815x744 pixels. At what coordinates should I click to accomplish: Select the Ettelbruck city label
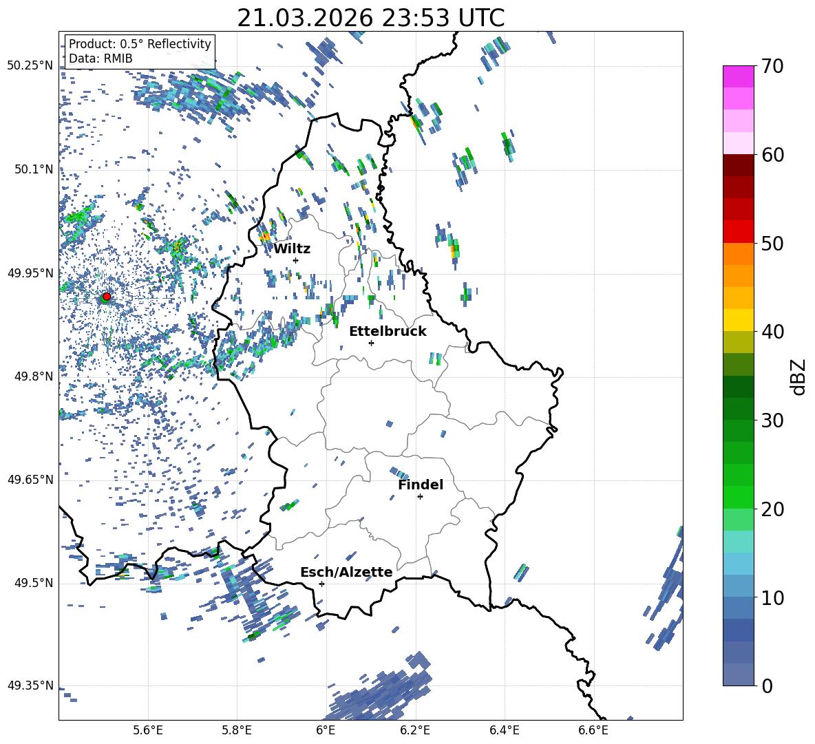(x=388, y=332)
